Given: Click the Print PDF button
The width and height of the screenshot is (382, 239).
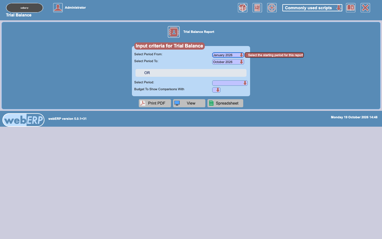Looking at the screenshot, I should tap(155, 103).
